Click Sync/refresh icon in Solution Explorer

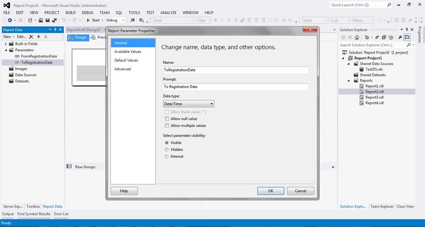377,37
